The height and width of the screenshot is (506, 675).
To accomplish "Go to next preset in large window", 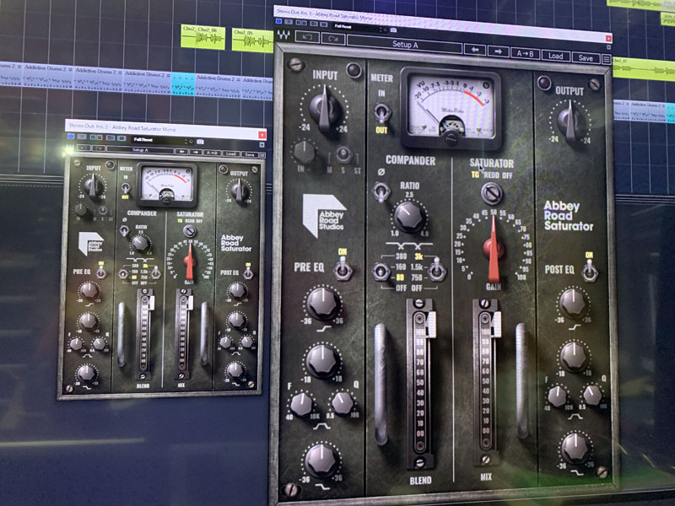I will [x=498, y=51].
